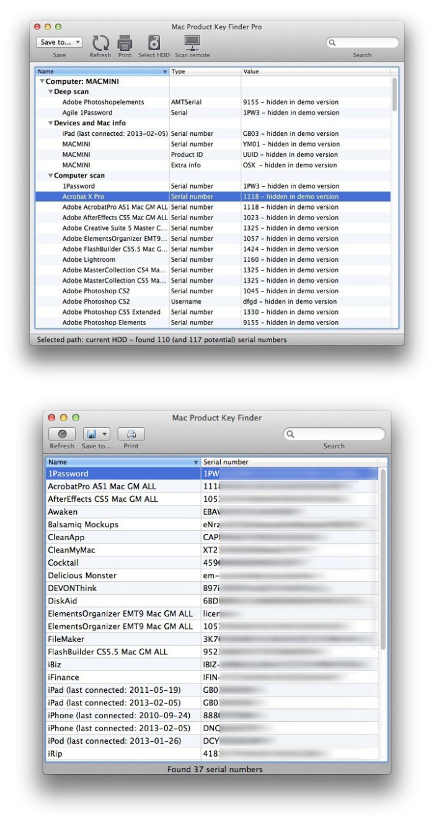Open Save to... dropdown arrow in lower window
434x828 pixels.
[105, 434]
